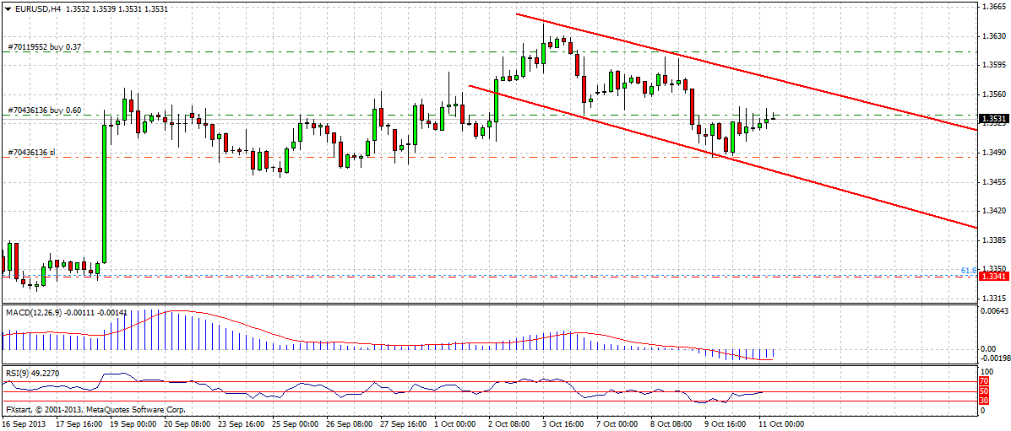Click the 20 Sep 08:00 time label

pyautogui.click(x=187, y=424)
